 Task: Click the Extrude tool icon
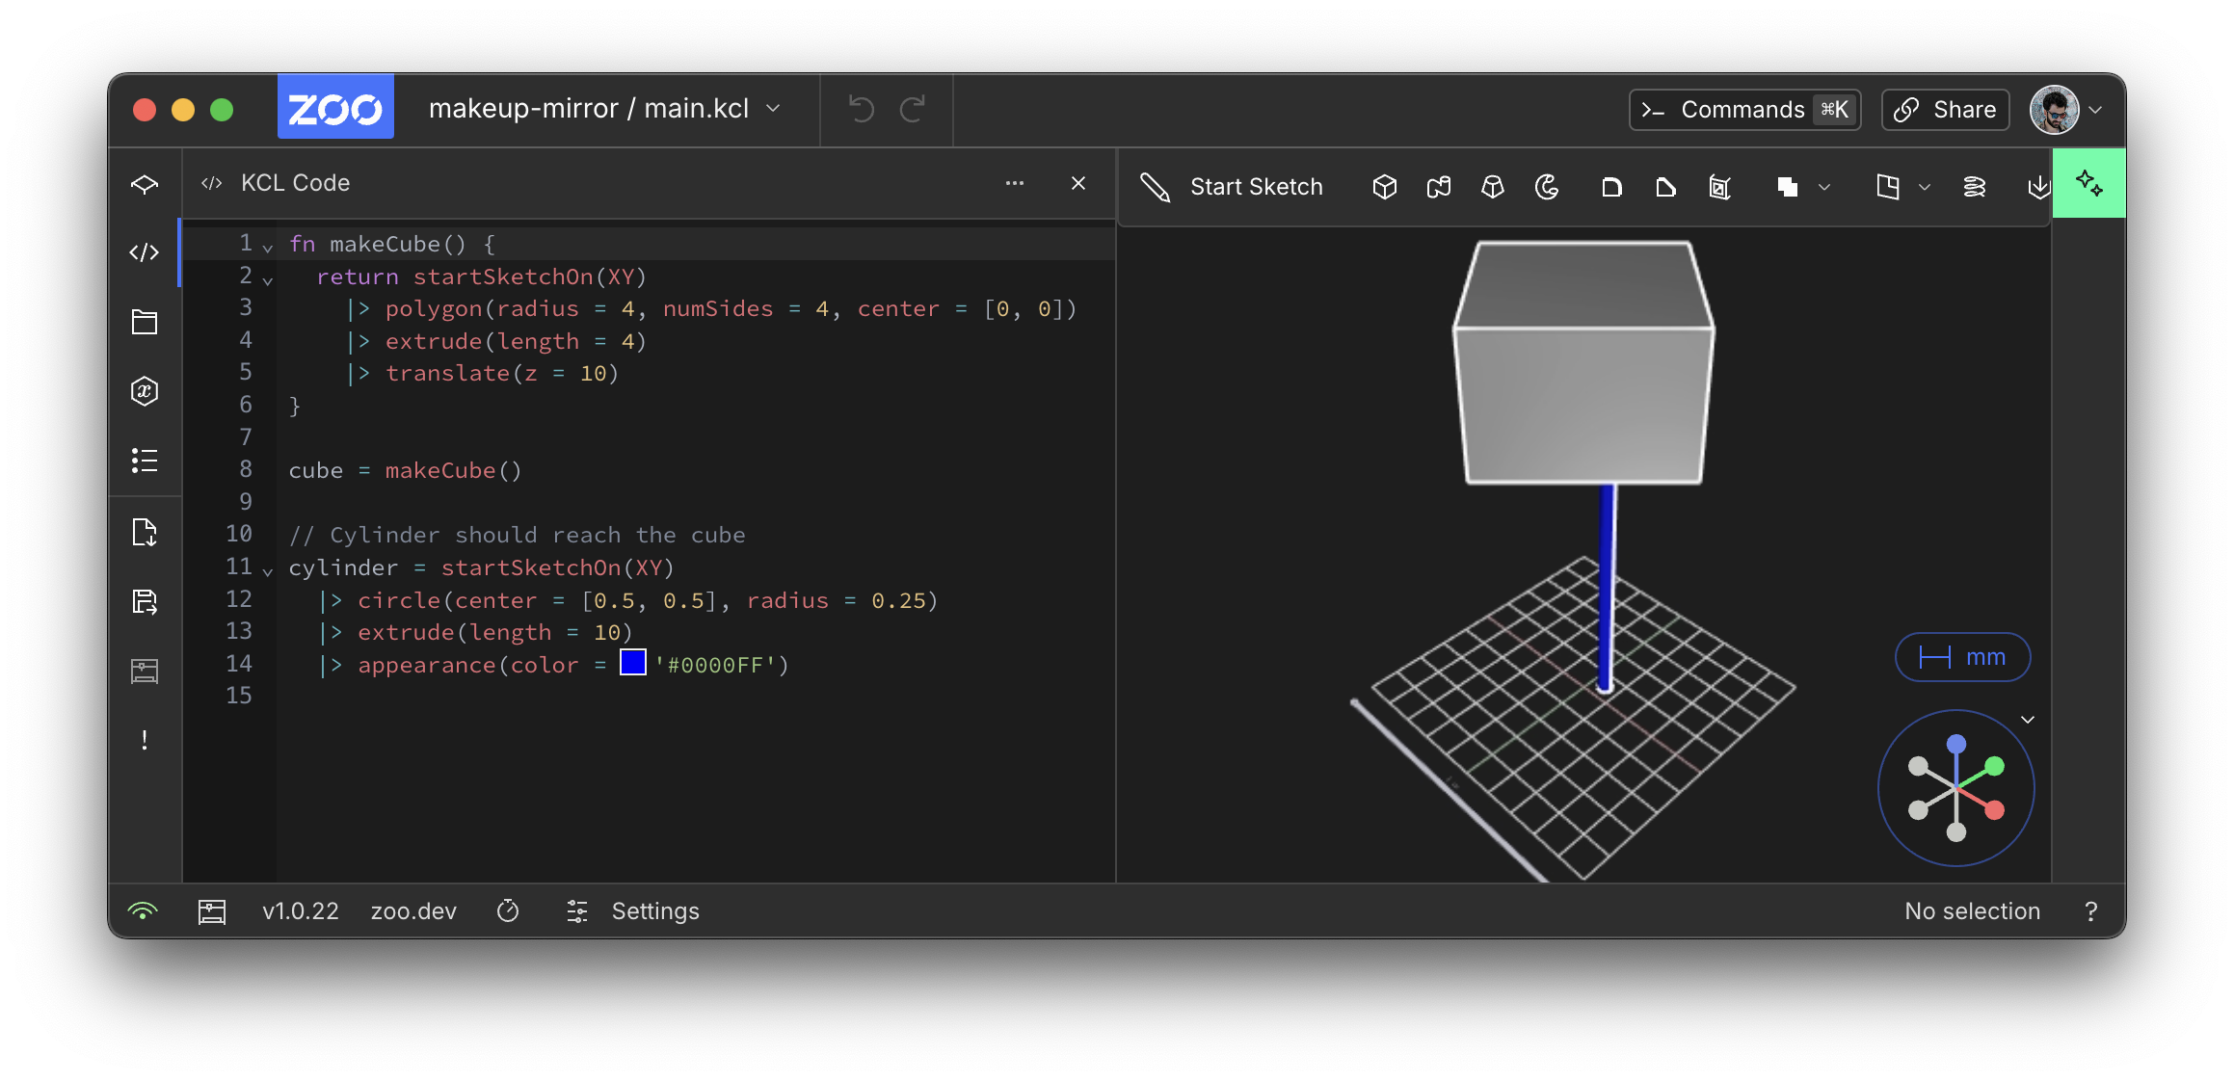tap(1385, 187)
